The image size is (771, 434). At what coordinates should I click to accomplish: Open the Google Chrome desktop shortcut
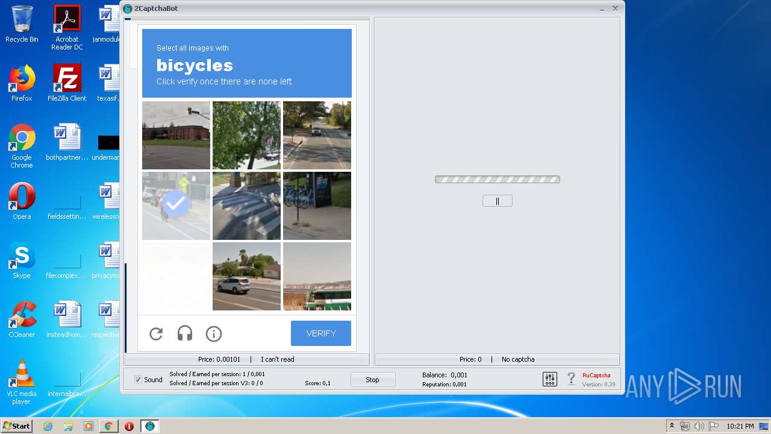click(22, 146)
